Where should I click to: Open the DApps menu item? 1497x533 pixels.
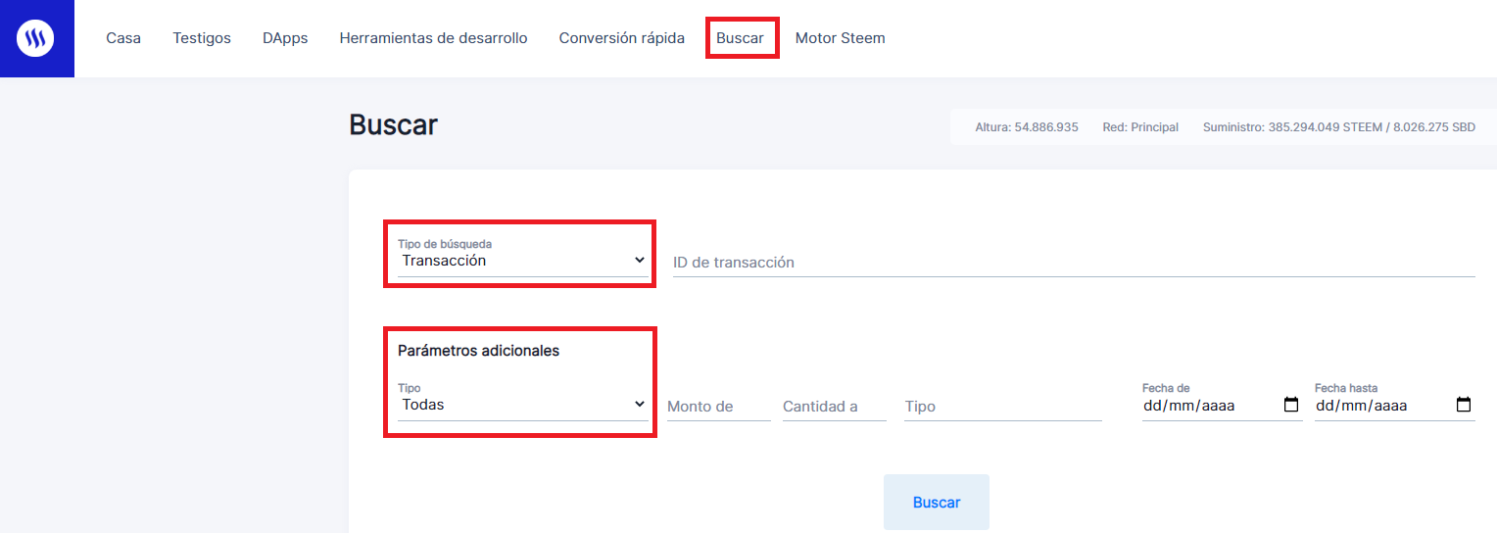285,38
